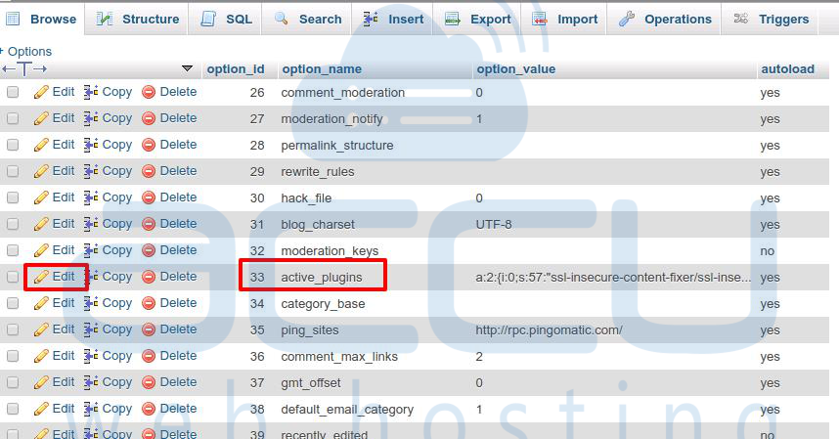Viewport: 839px width, 439px height.
Task: Click the red Delete icon for ping_sites row
Action: (x=149, y=329)
